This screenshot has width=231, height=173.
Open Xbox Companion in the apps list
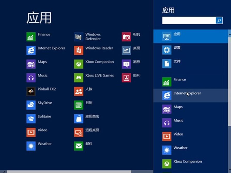tap(79, 64)
